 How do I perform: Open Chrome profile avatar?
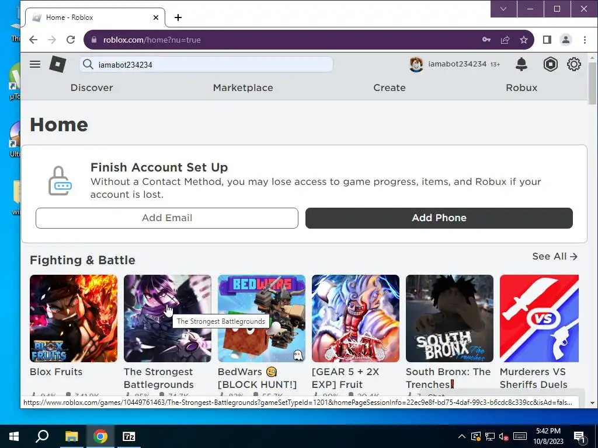click(x=565, y=40)
